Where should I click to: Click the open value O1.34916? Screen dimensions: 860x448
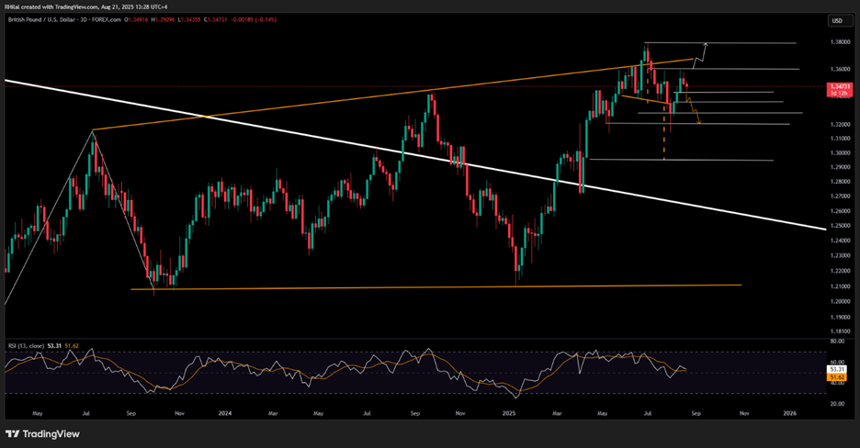[138, 19]
